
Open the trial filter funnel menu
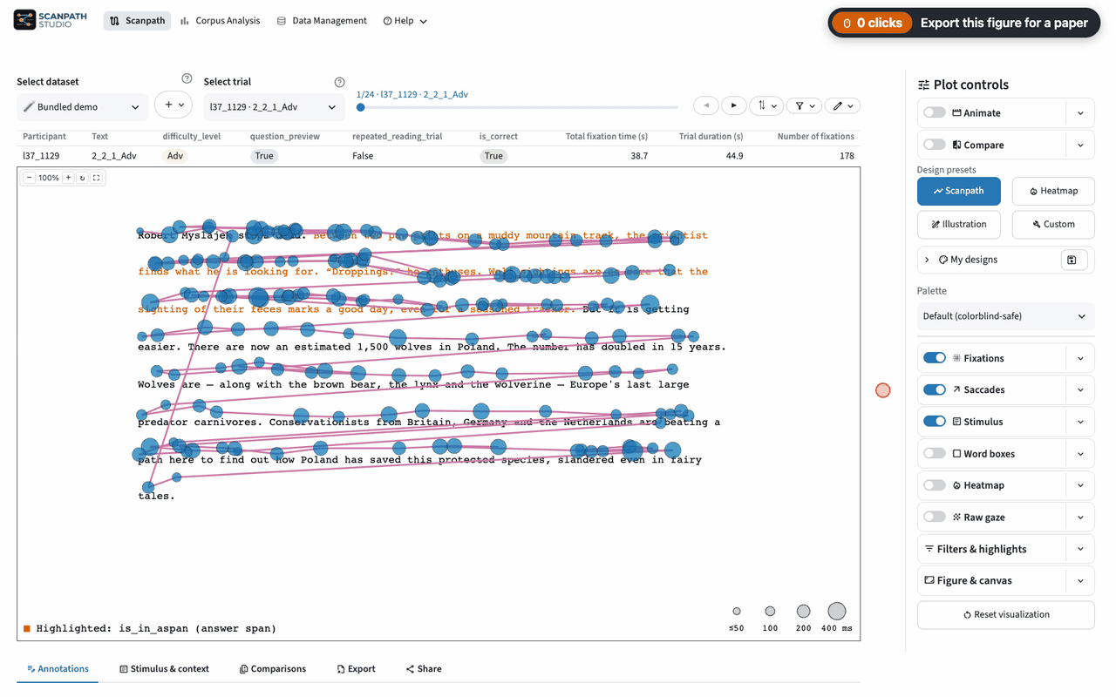tap(804, 105)
